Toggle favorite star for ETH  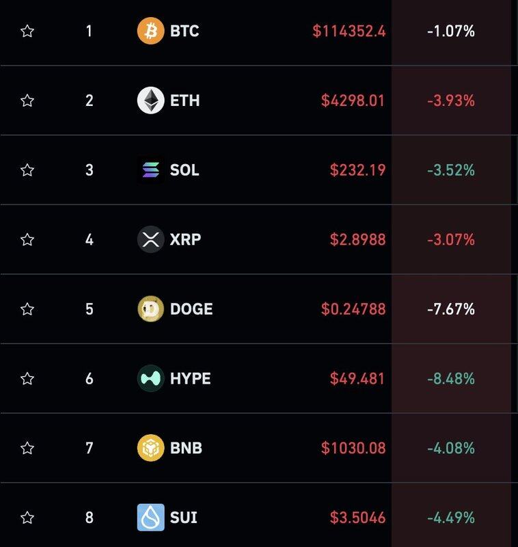point(27,101)
